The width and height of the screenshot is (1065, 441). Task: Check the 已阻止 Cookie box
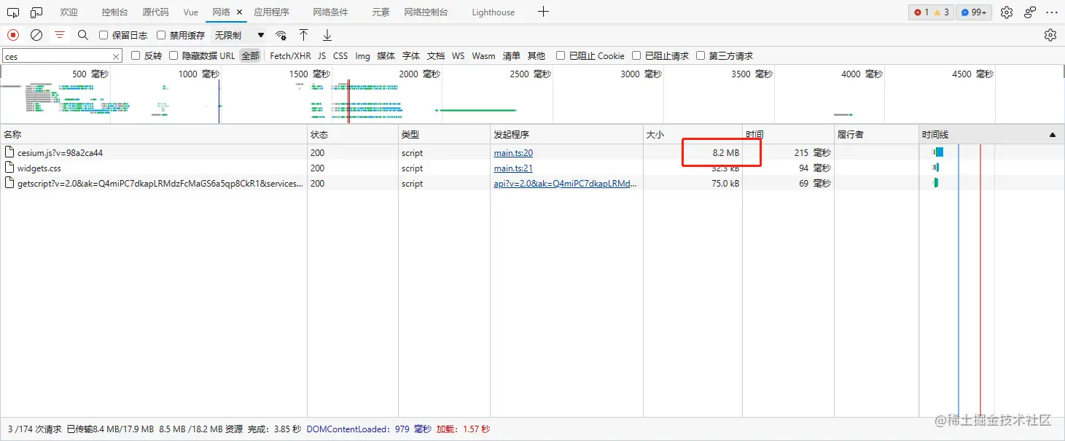(561, 55)
